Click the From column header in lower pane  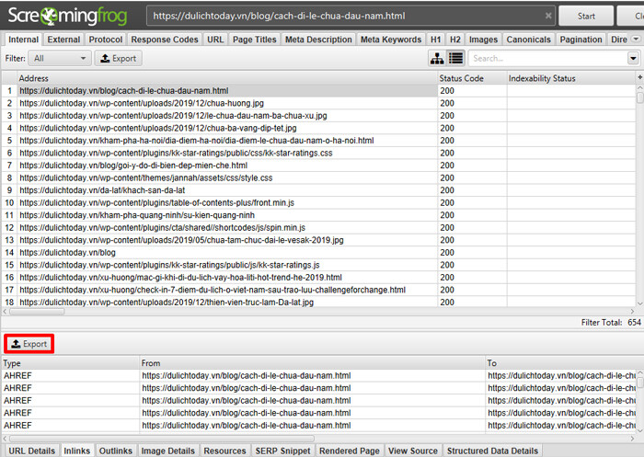312,363
